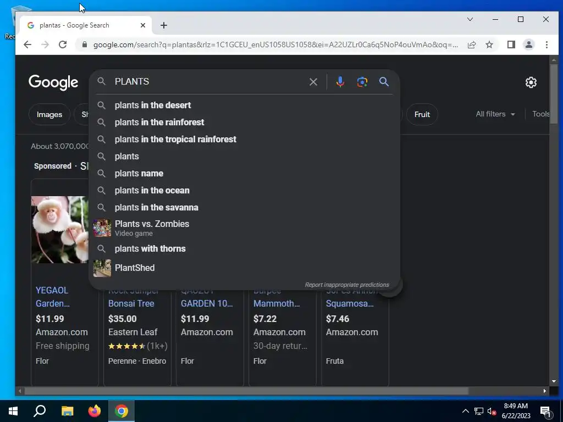Click the voice search microphone icon
This screenshot has width=563, height=422.
pos(340,82)
